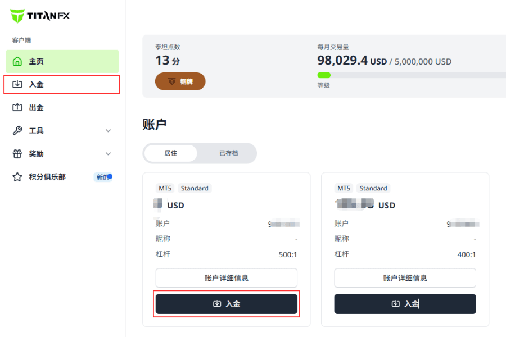The image size is (506, 337).
Task: Select the 工具 wrench icon in sidebar
Action: pos(19,130)
